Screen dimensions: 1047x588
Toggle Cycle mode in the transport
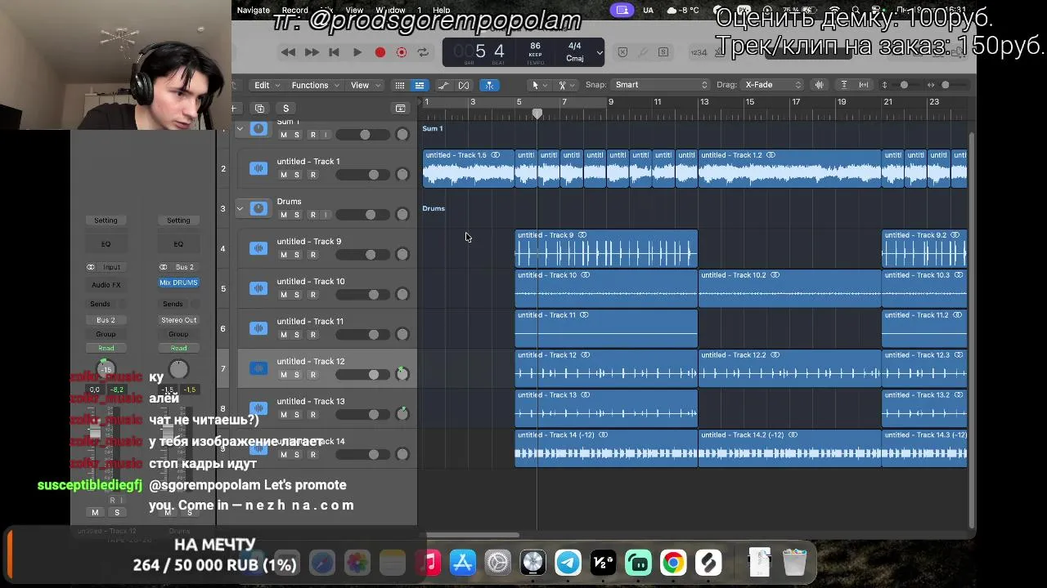[x=423, y=52]
